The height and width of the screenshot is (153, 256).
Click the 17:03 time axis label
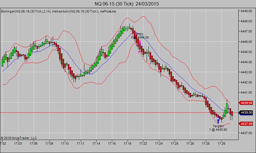click(x=18, y=143)
